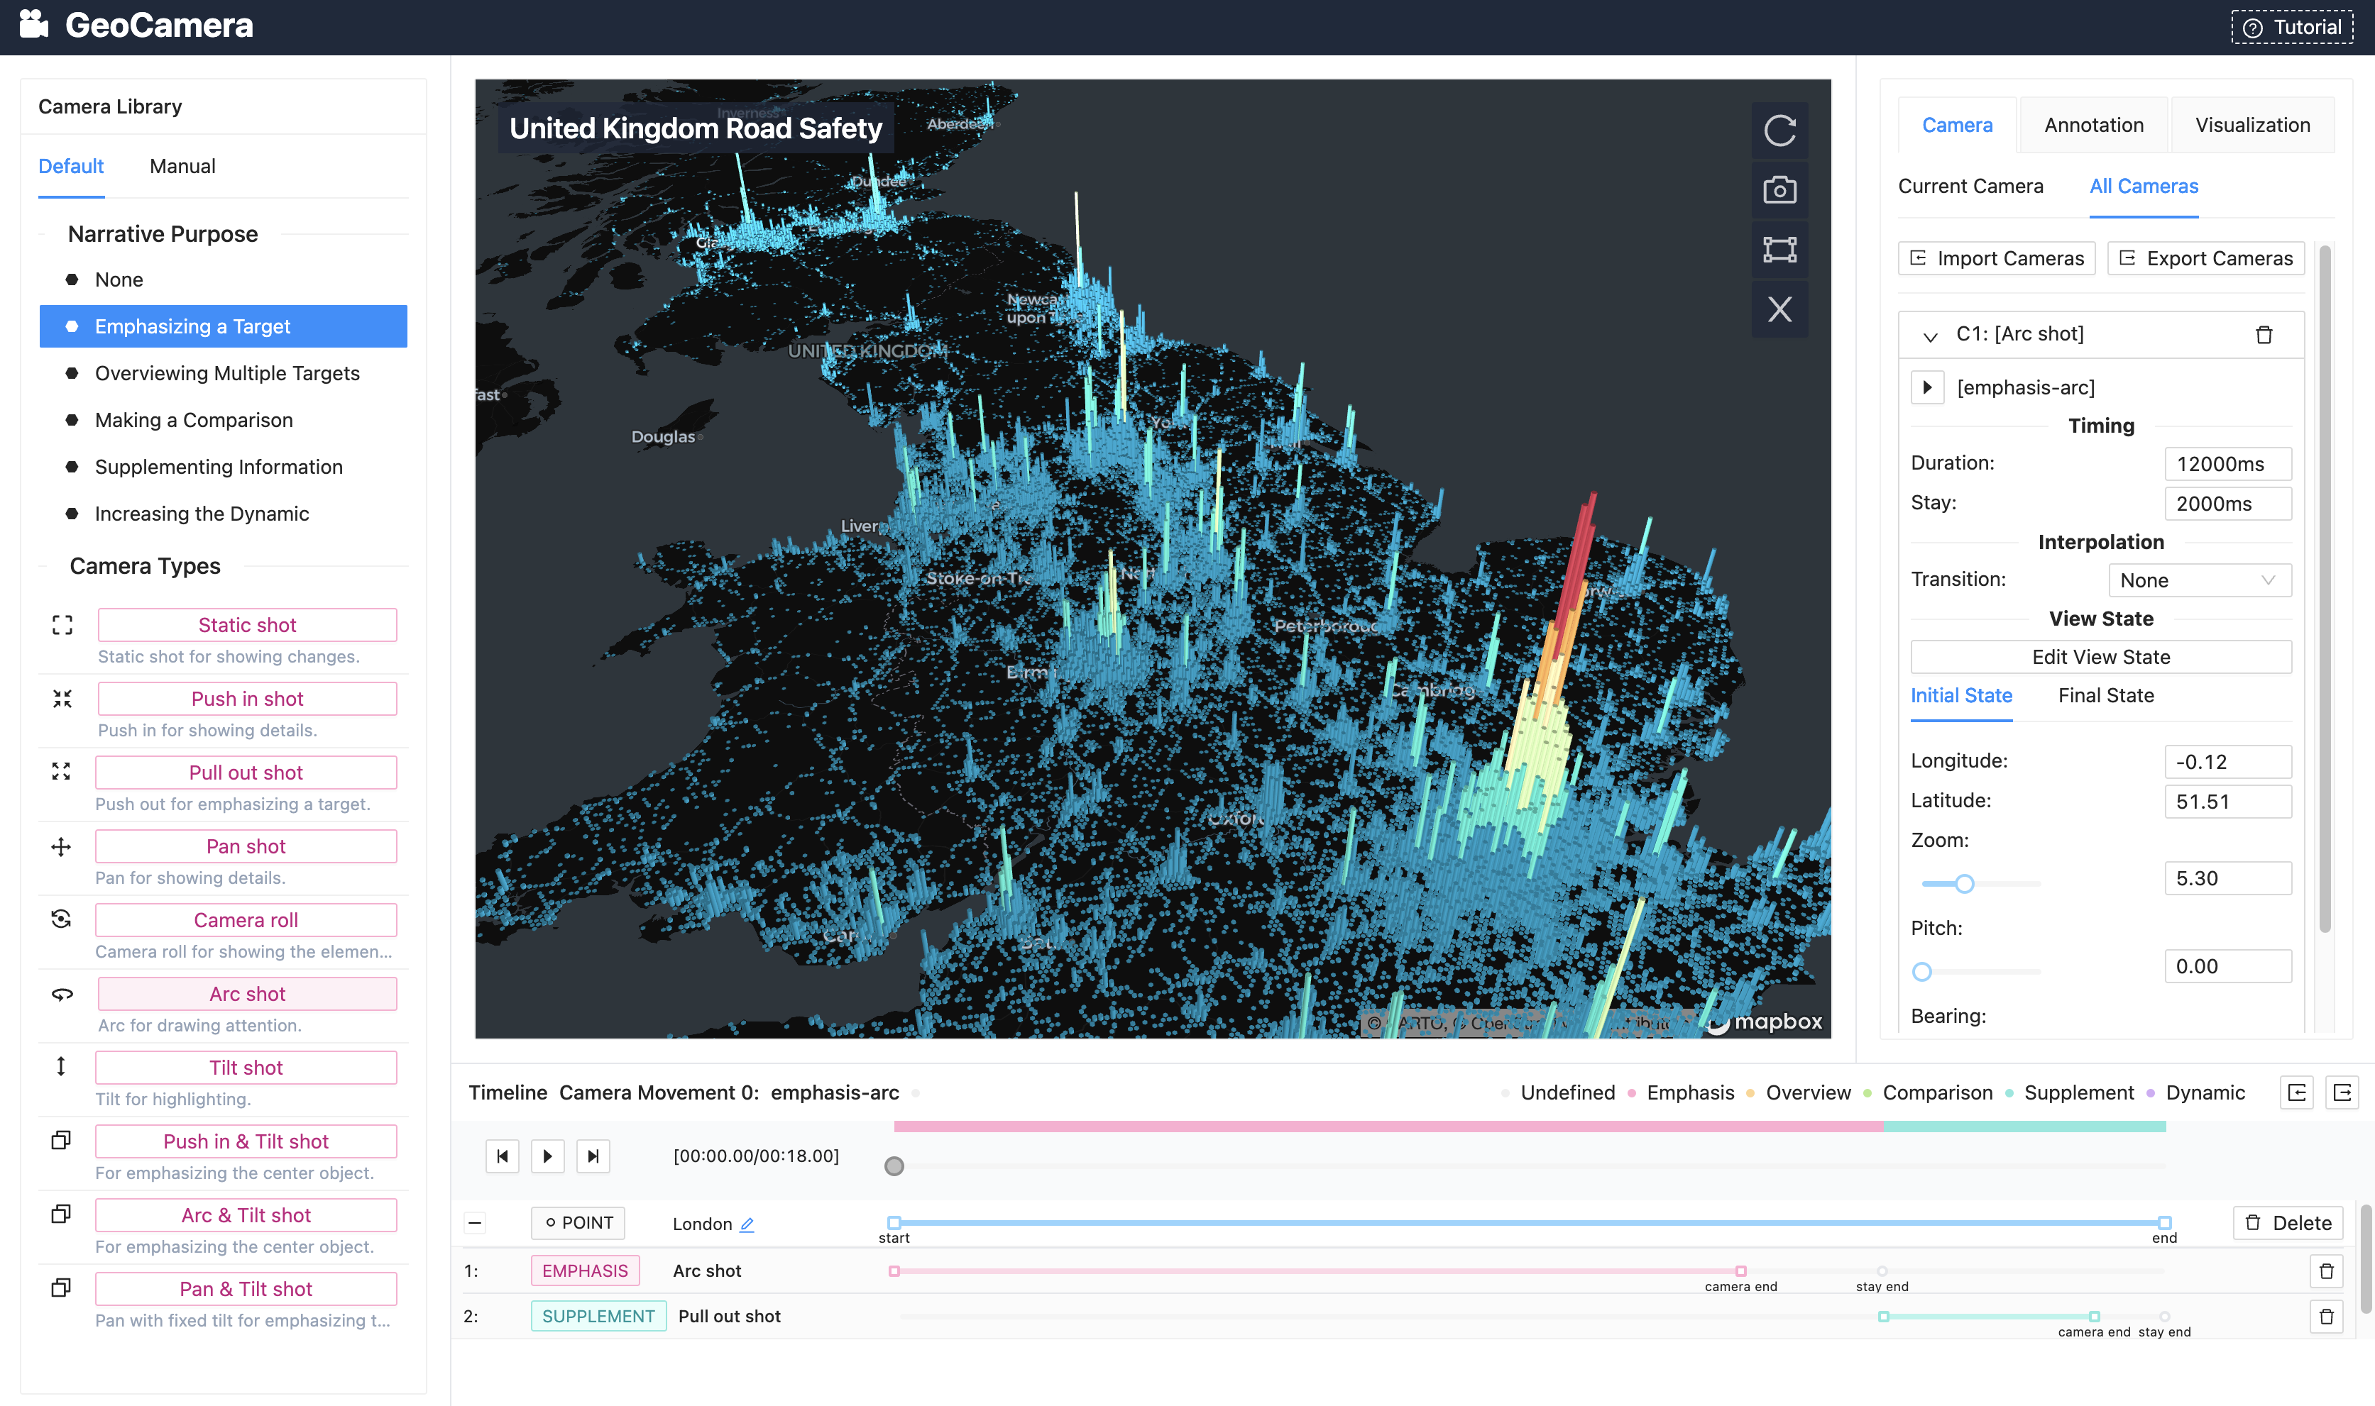Click the Zoom slider handle
The image size is (2375, 1406).
pyautogui.click(x=1964, y=884)
